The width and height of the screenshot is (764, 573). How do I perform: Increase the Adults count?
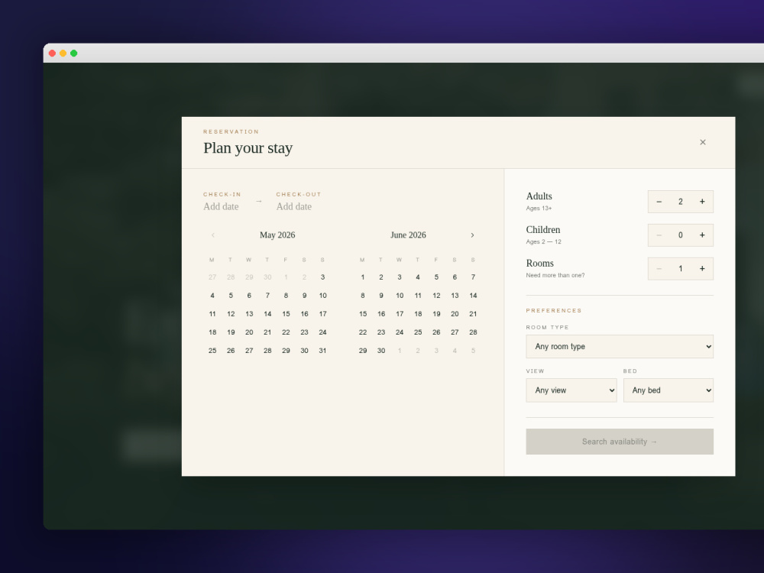702,202
